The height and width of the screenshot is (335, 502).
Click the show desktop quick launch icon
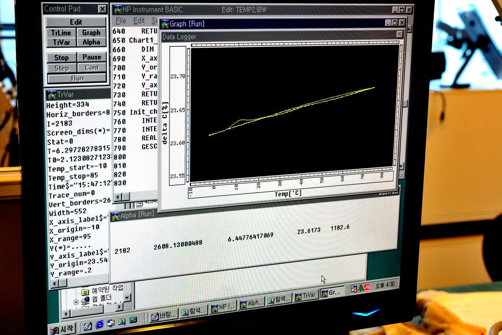pyautogui.click(x=87, y=326)
